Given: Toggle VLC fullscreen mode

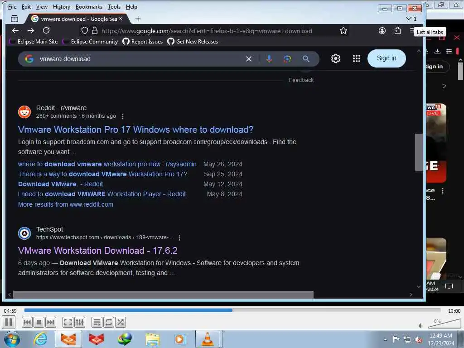Looking at the screenshot, I should pyautogui.click(x=68, y=322).
